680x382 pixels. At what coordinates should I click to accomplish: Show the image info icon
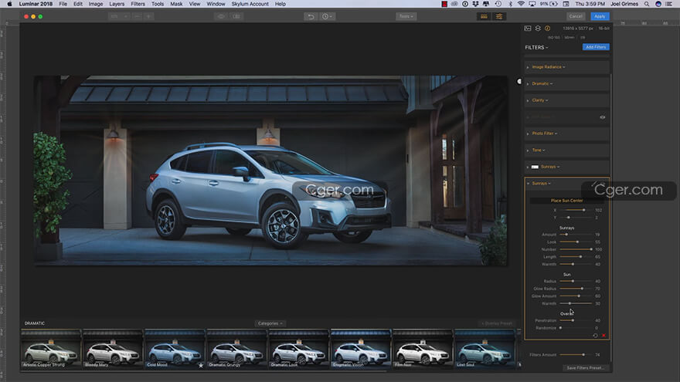tap(548, 28)
